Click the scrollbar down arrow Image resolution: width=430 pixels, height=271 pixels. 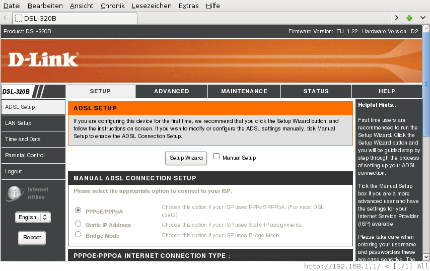pyautogui.click(x=426, y=257)
